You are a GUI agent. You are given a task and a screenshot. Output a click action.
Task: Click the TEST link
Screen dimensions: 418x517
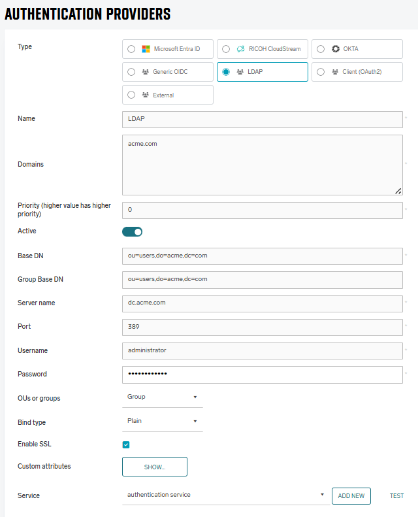[x=396, y=496]
